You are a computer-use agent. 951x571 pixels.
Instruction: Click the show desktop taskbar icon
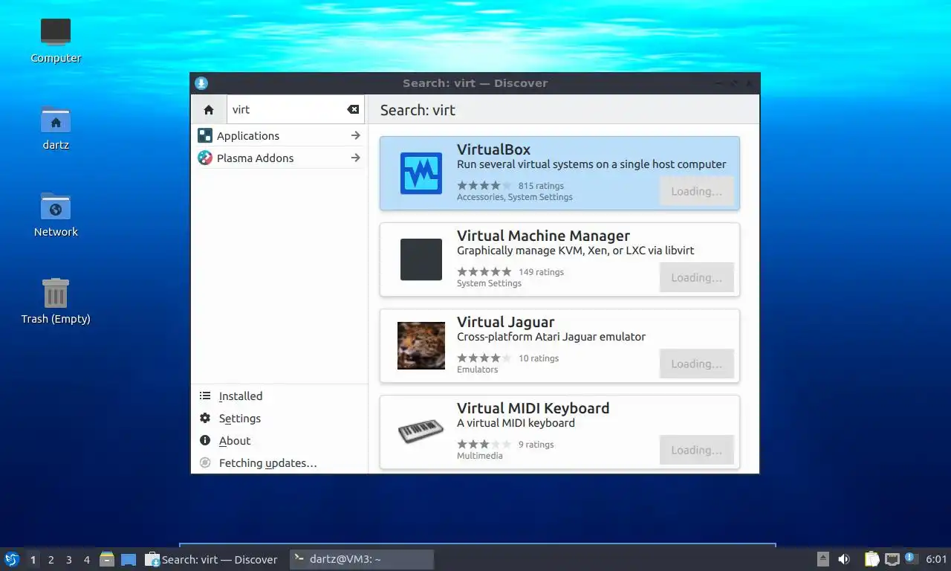[129, 559]
